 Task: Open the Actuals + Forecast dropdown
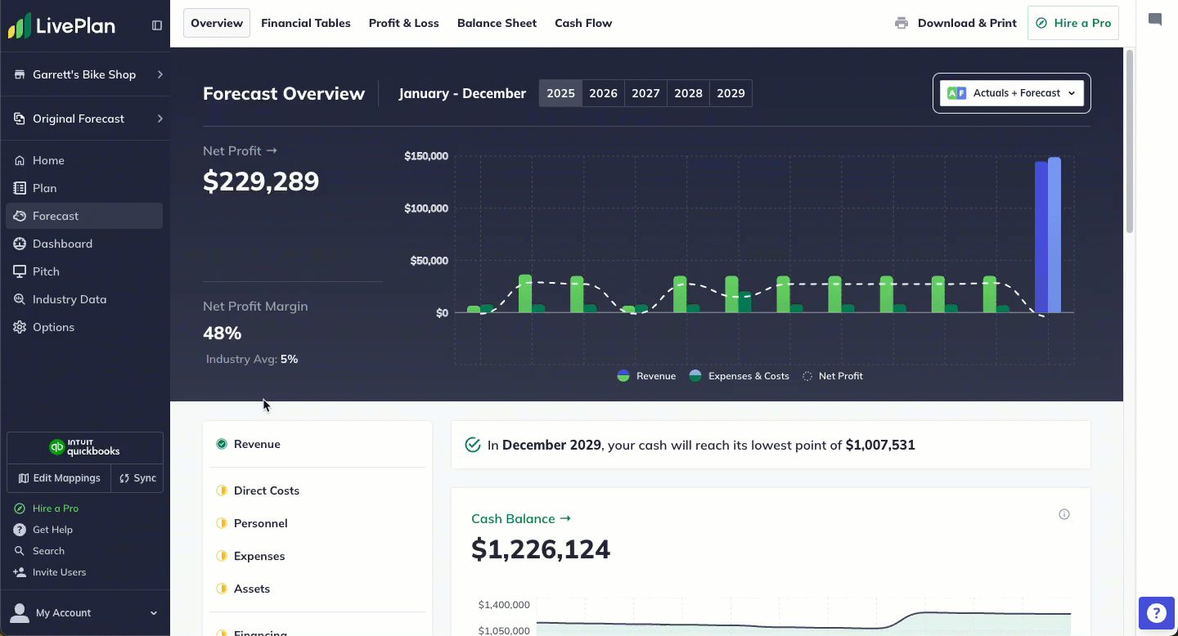[1011, 93]
